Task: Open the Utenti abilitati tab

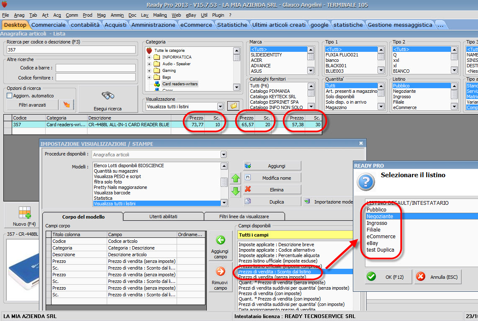Action: 163,217
